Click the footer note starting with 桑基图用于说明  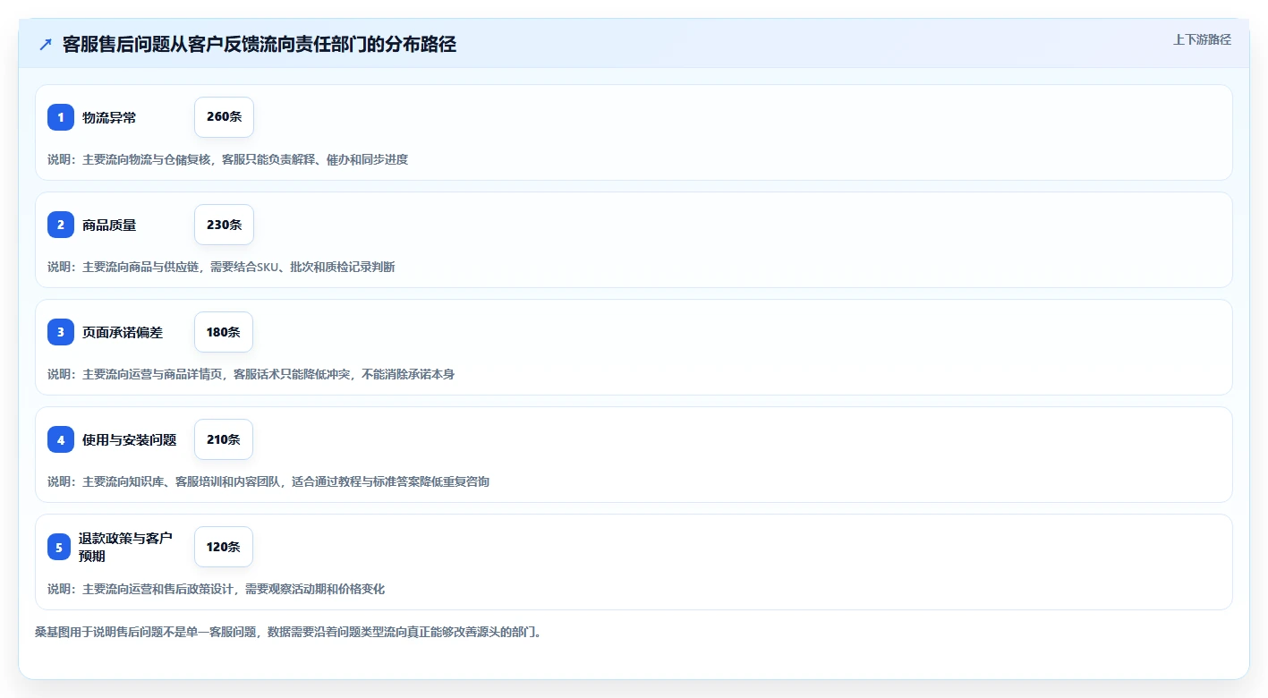coord(288,632)
